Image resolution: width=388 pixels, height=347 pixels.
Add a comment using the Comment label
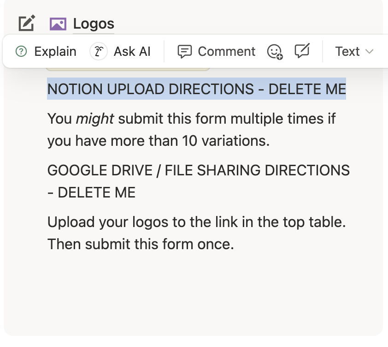[x=226, y=51]
